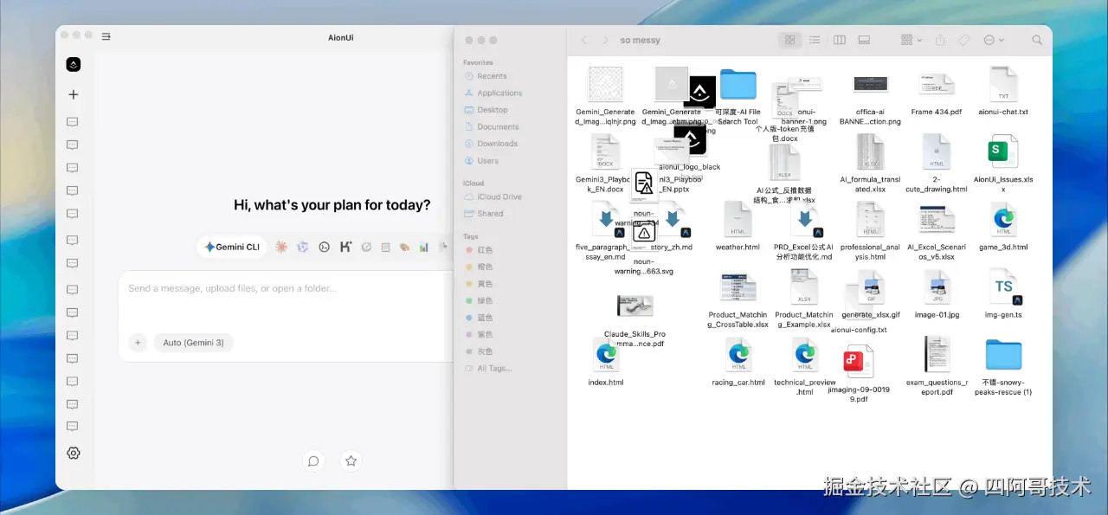
Task: Click the Finder search magnifier icon
Action: coord(1037,40)
